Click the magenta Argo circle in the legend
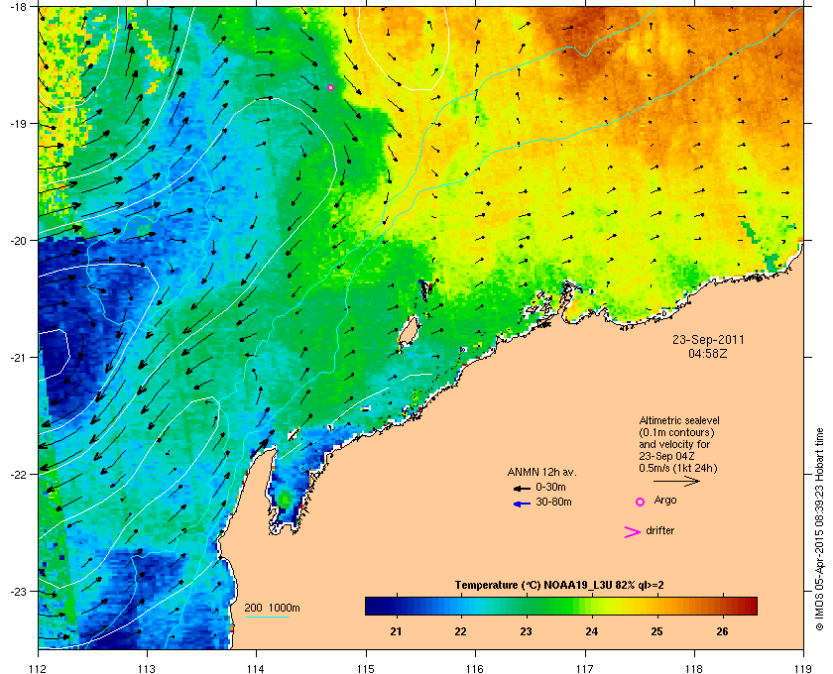833x674 pixels. point(641,502)
